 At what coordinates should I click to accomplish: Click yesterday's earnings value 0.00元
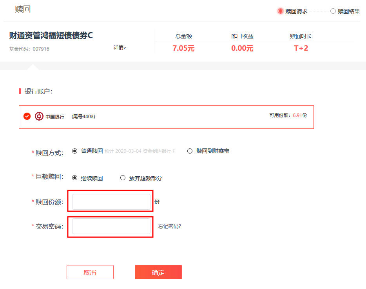[242, 48]
